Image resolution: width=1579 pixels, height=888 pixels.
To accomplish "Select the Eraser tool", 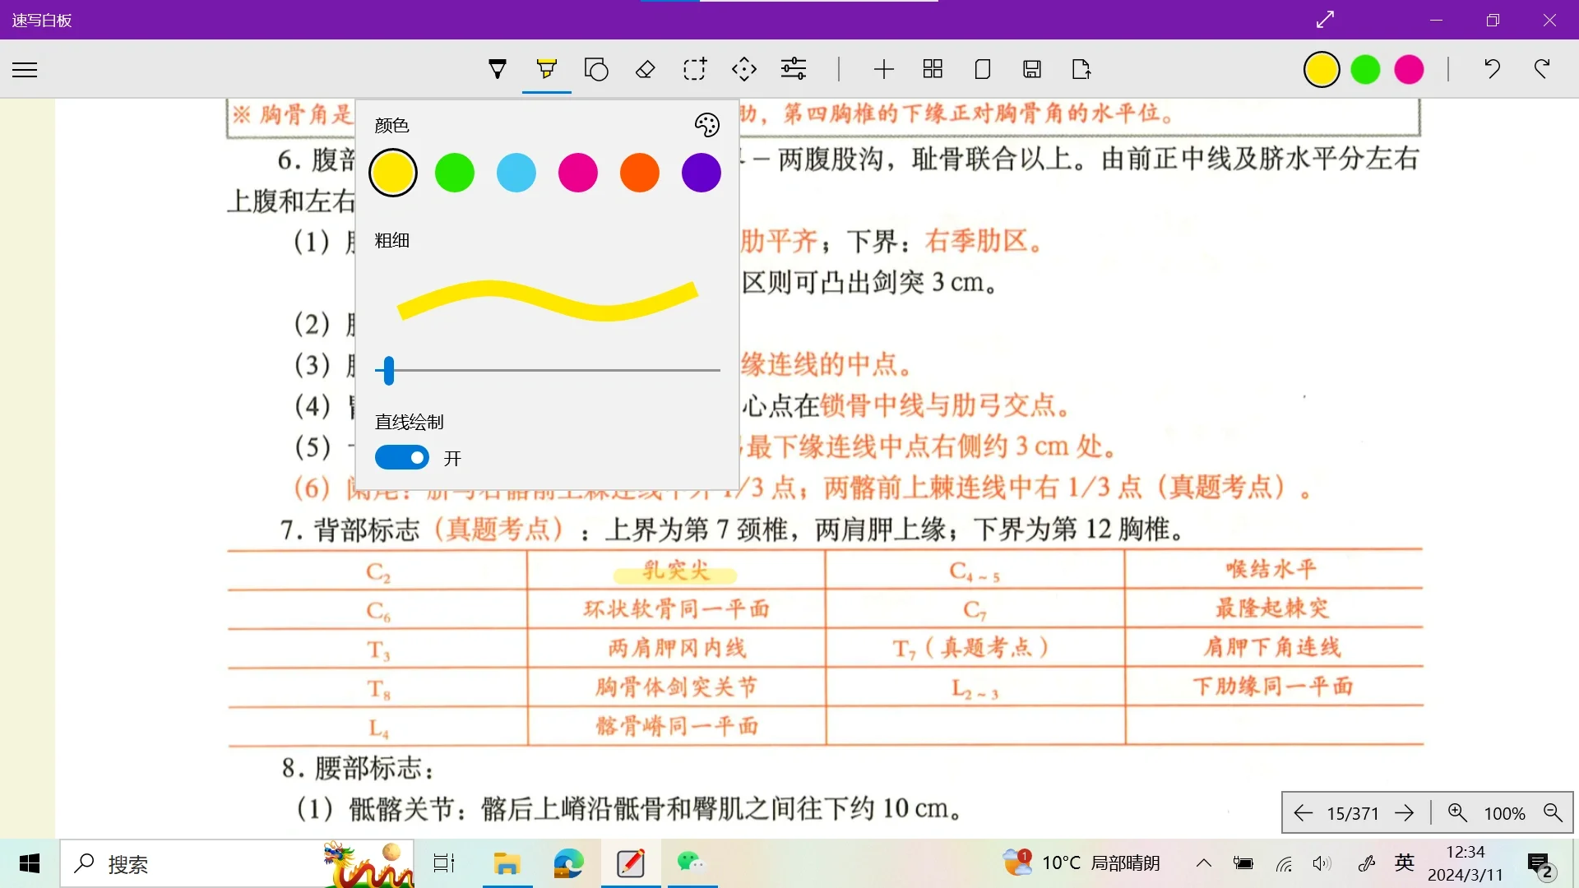I will 646,69.
